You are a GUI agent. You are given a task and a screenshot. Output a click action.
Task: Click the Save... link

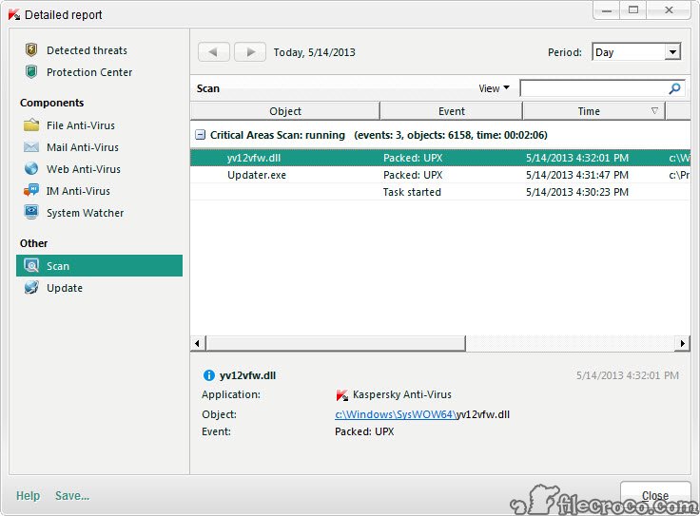(72, 495)
